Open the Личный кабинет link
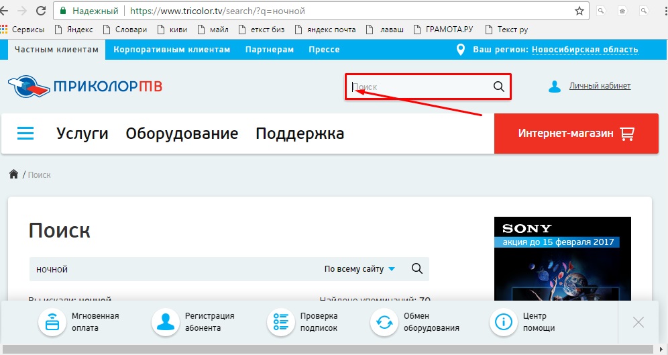This screenshot has height=355, width=668. pos(600,86)
